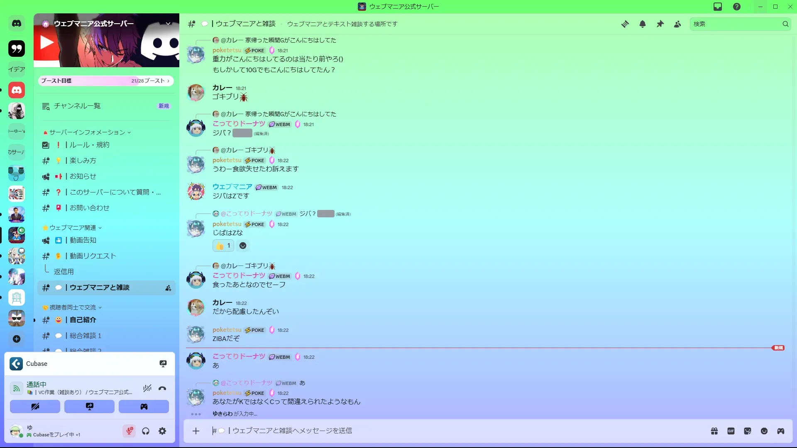The height and width of the screenshot is (448, 797).
Task: Toggle camera on in voice panel
Action: coord(35,407)
